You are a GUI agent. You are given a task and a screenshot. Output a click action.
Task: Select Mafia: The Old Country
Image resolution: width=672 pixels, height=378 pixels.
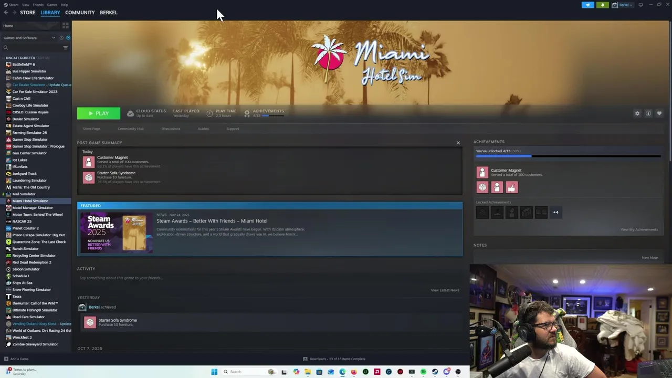point(31,187)
